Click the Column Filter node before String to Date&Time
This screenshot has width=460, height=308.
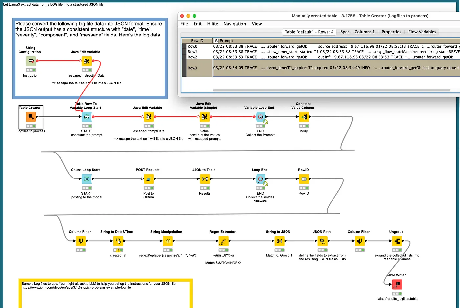point(80,241)
